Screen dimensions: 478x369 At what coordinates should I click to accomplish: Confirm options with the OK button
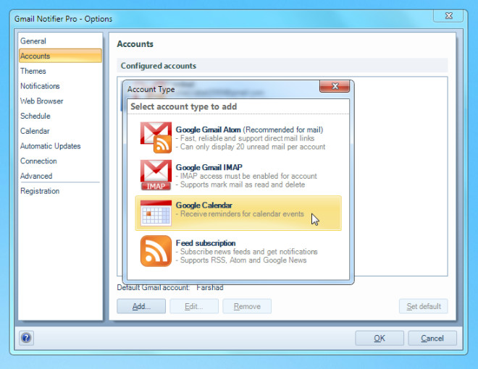click(x=380, y=339)
